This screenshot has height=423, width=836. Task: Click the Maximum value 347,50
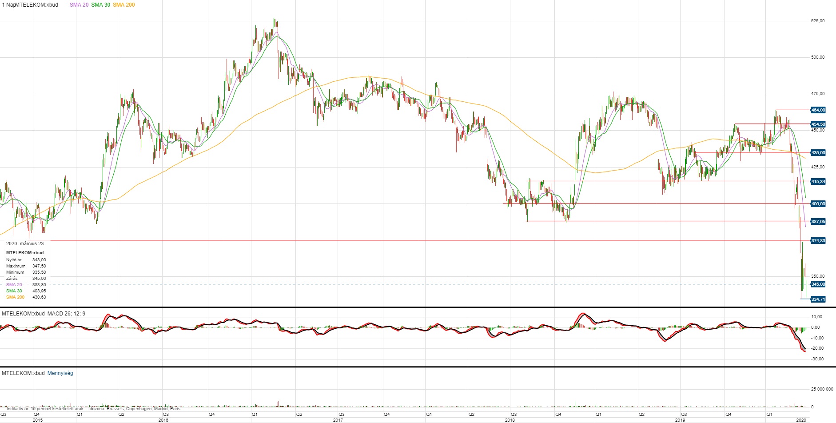tap(39, 266)
